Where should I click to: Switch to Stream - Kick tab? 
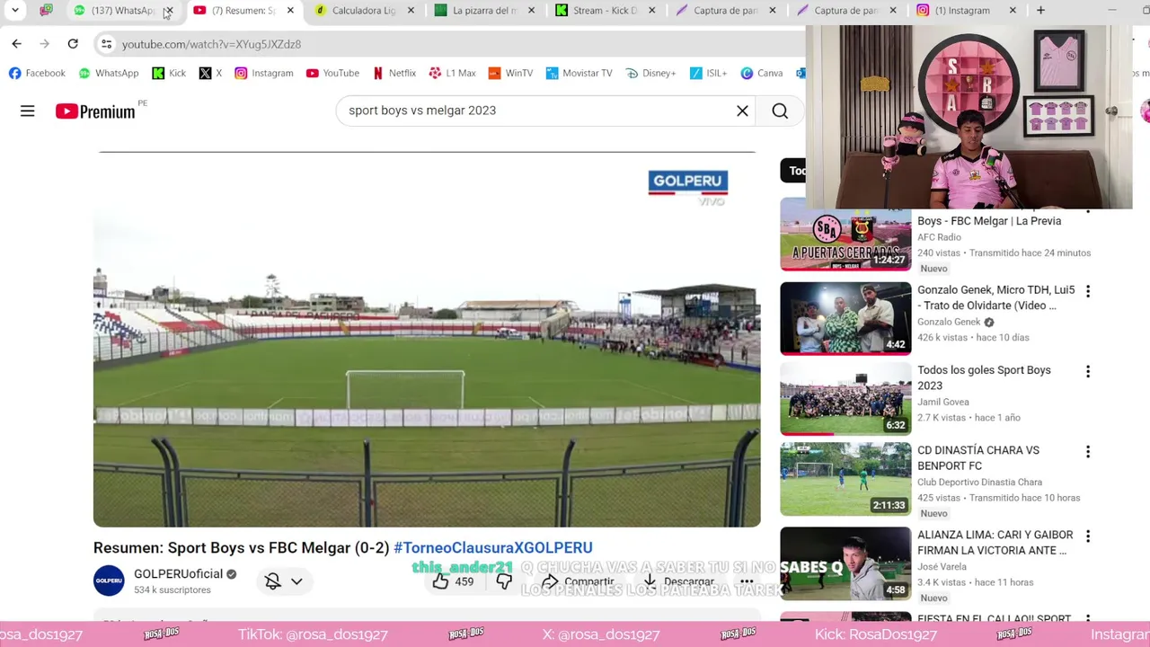604,10
